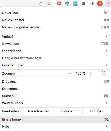Toggle the side panel icon
Image resolution: width=111 pixels, height=131 pixels.
pos(92,4)
